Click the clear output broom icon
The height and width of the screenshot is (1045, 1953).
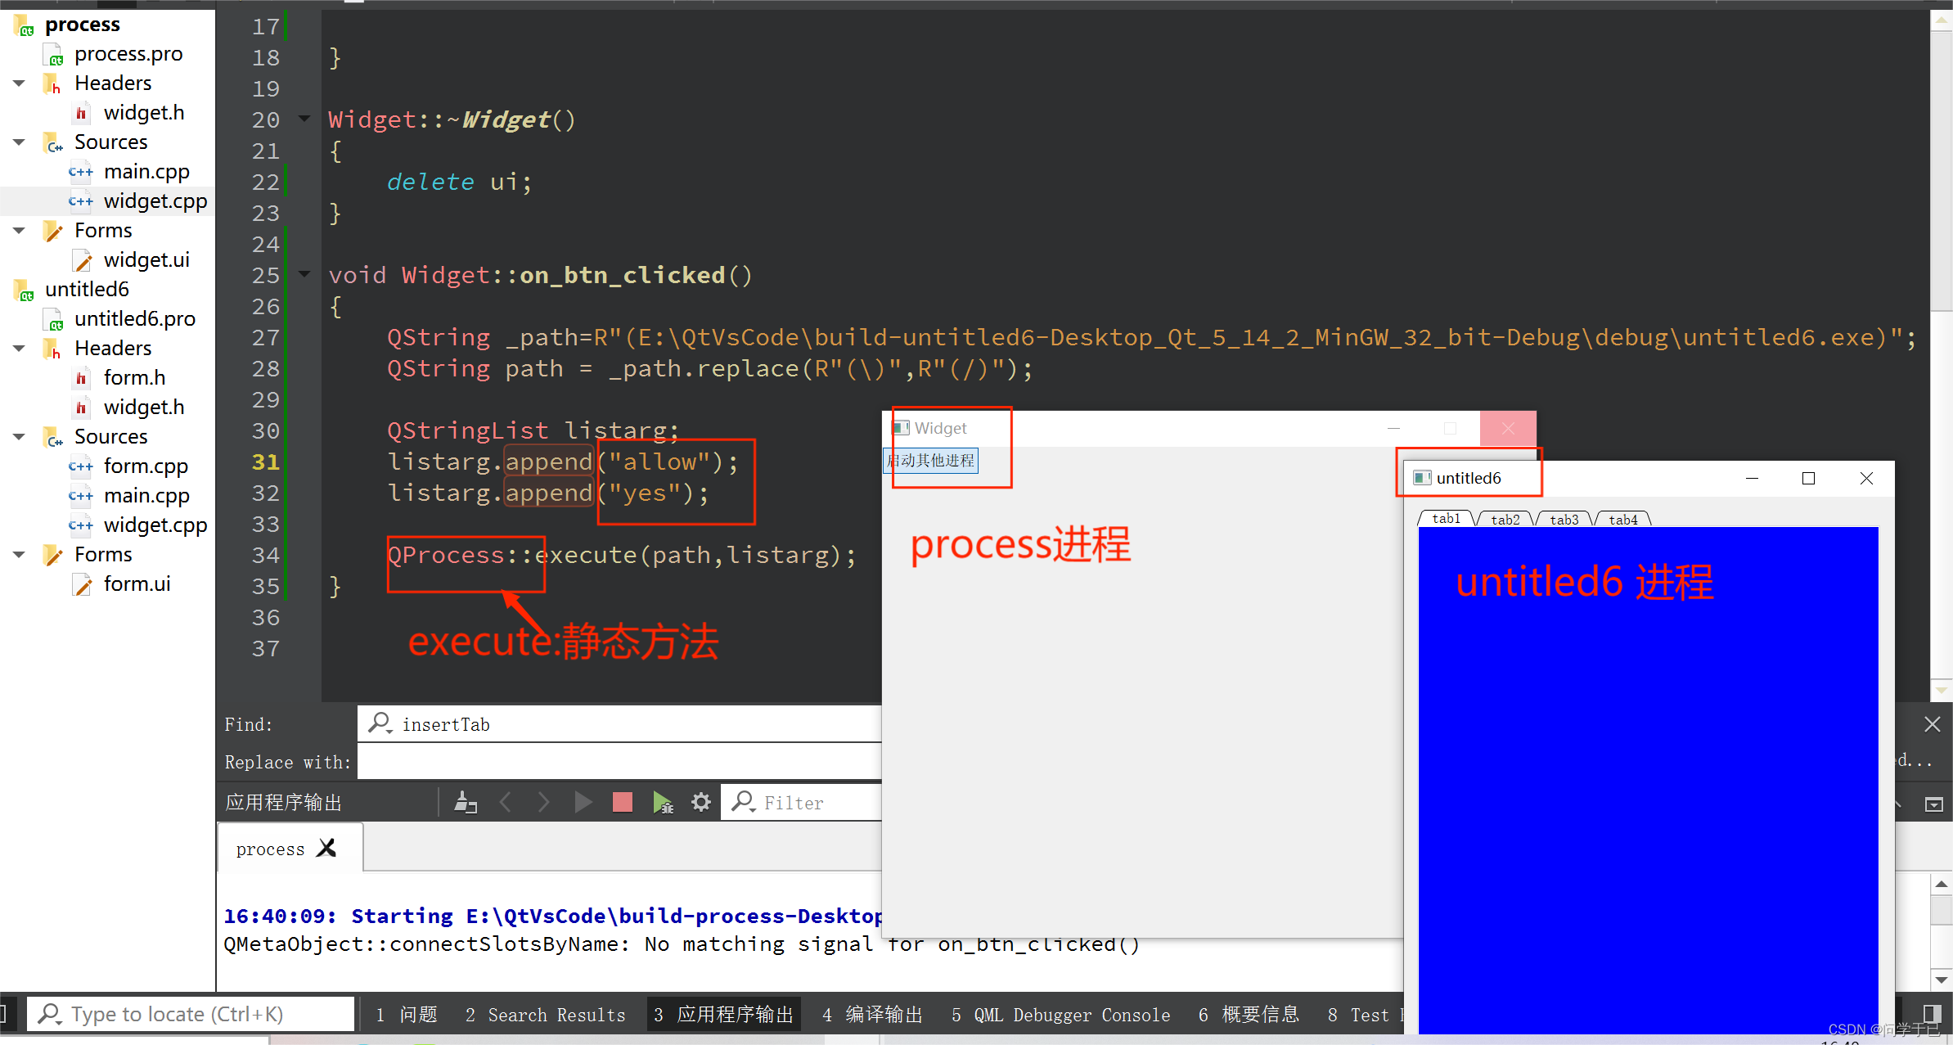coord(466,802)
